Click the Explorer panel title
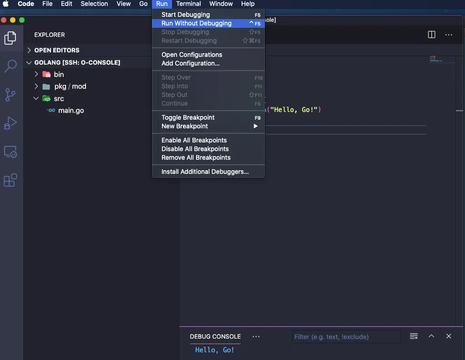465x360 pixels. pyautogui.click(x=50, y=35)
